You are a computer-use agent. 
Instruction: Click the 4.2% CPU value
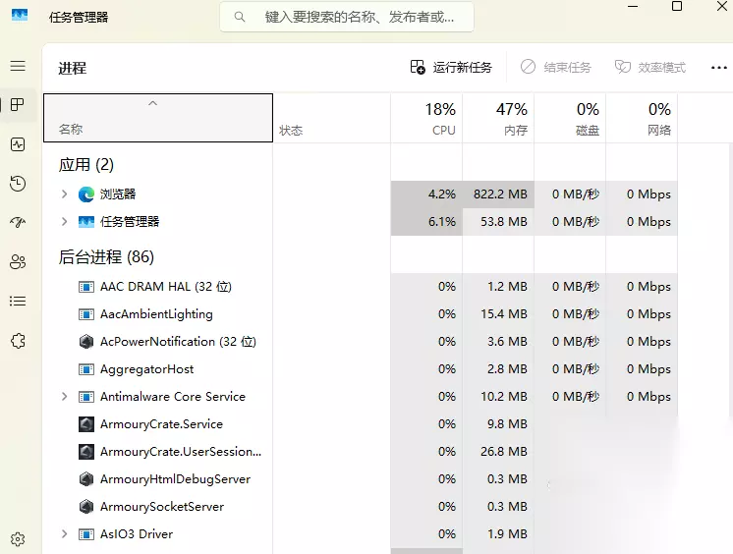click(x=442, y=194)
